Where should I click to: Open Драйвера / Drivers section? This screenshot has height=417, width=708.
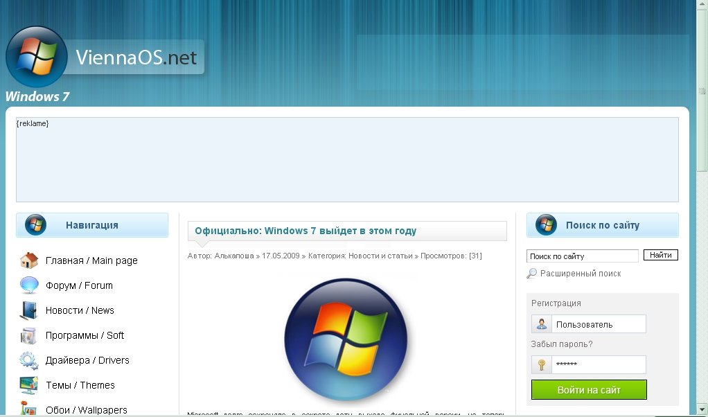(87, 360)
